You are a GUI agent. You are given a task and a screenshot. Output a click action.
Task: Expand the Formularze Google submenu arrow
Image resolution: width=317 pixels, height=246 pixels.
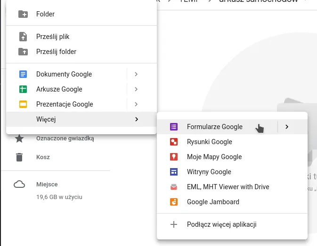[287, 127]
